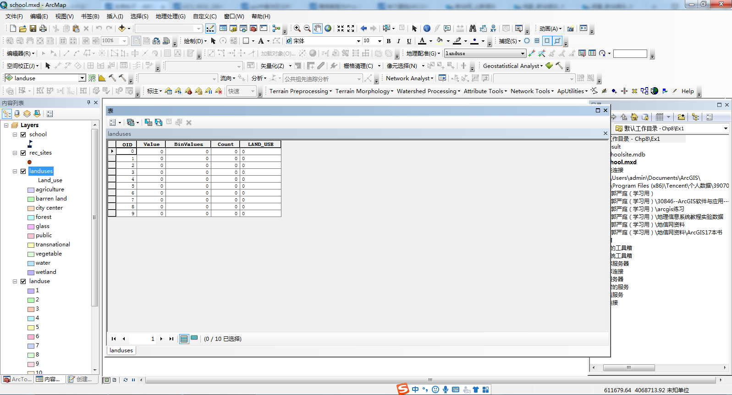The width and height of the screenshot is (732, 395).
Task: Open Watershed Processing menu
Action: (x=429, y=91)
